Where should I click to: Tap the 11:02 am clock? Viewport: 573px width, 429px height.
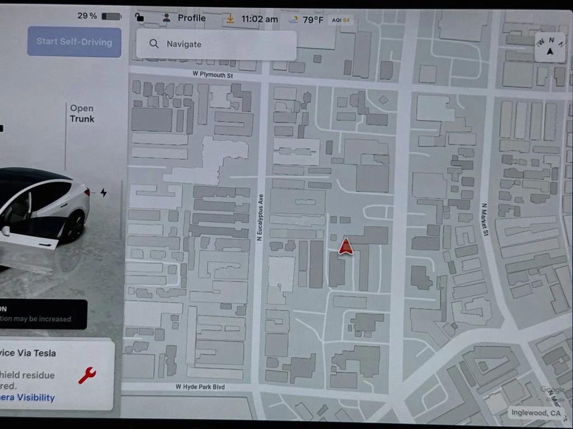pos(260,20)
